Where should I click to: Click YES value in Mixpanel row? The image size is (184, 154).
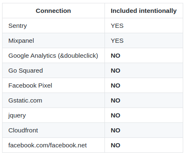tap(117, 41)
